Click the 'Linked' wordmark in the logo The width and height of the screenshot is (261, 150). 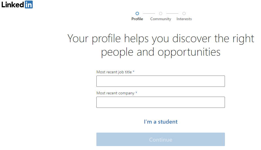[13, 5]
